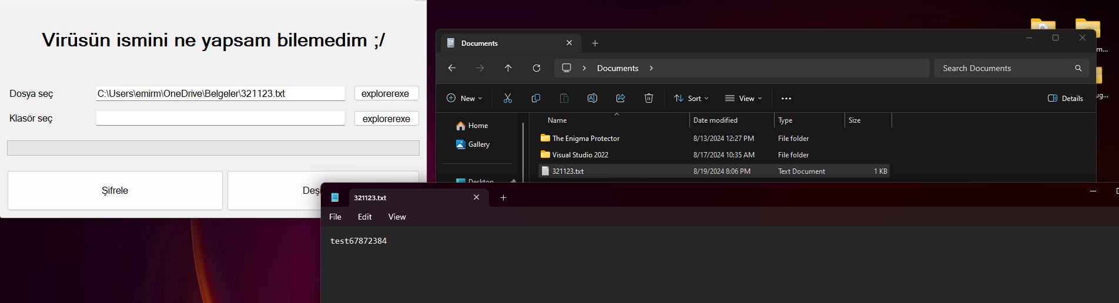The width and height of the screenshot is (1119, 303).
Task: Click the progress bar in the encryption app
Action: click(x=213, y=148)
